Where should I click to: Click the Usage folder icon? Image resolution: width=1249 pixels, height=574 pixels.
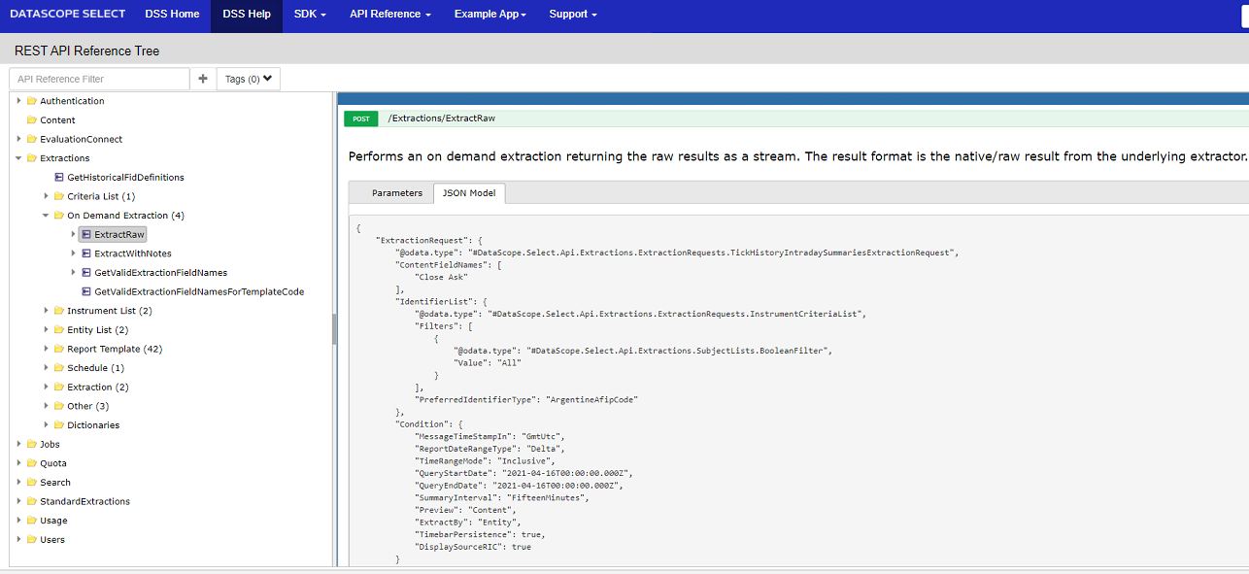(x=31, y=521)
